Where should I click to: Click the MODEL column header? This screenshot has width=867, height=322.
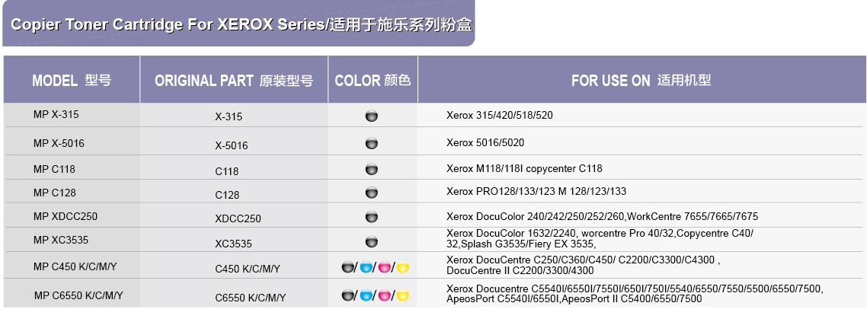coord(72,80)
